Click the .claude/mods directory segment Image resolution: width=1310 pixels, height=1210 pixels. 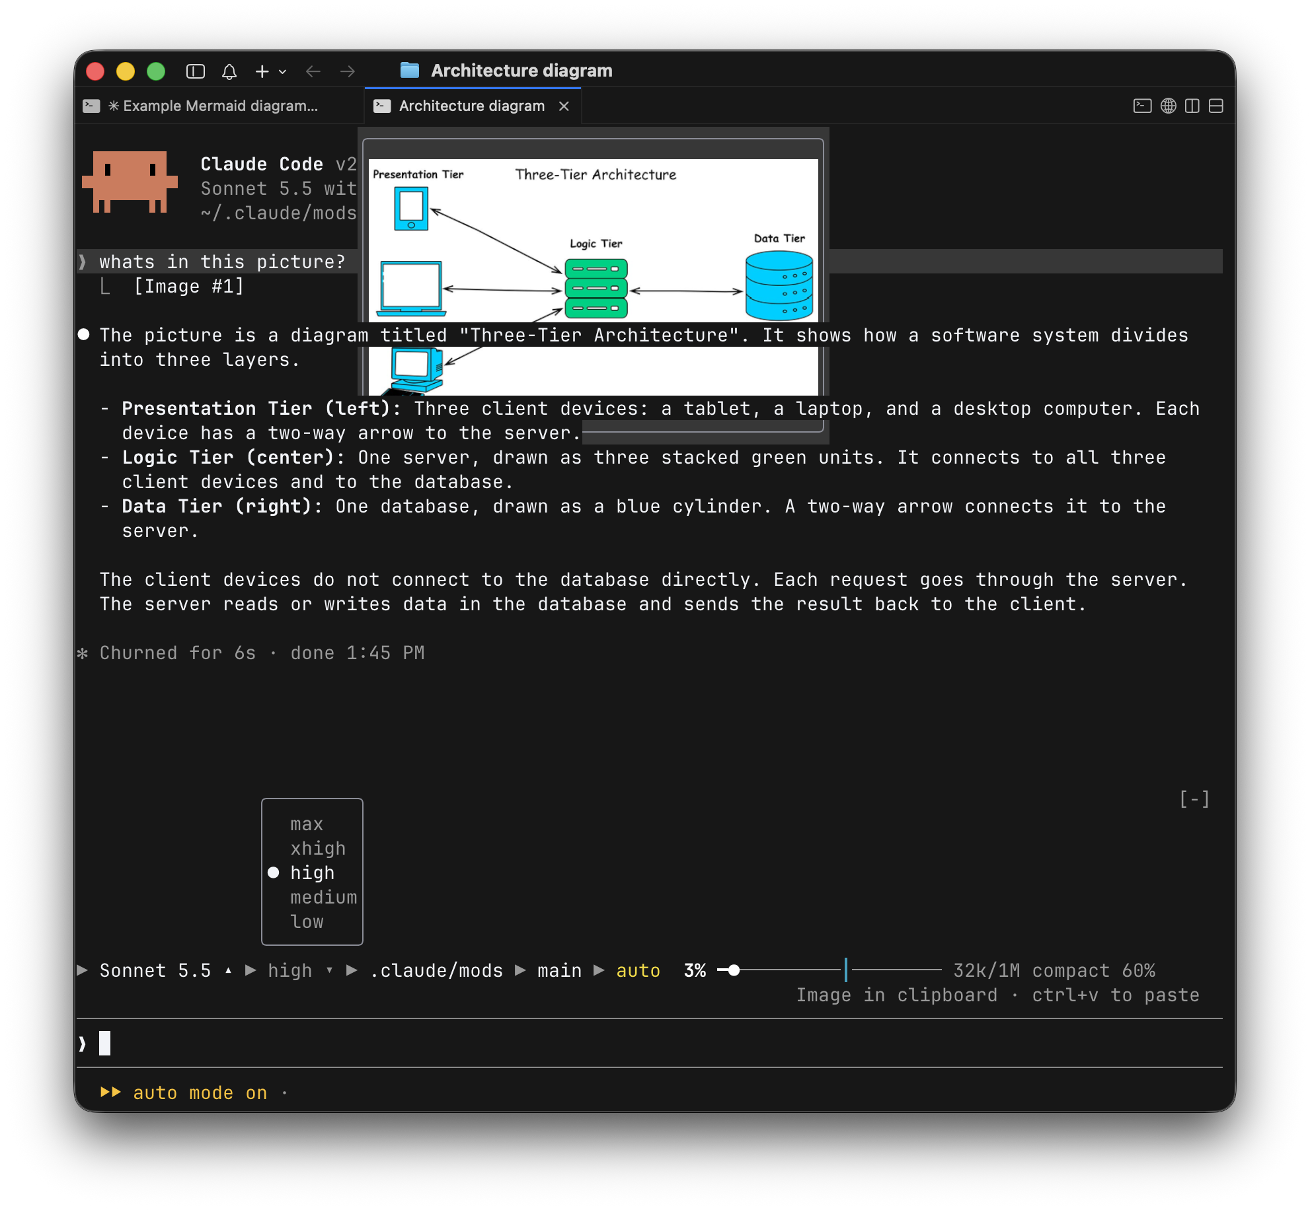tap(436, 971)
